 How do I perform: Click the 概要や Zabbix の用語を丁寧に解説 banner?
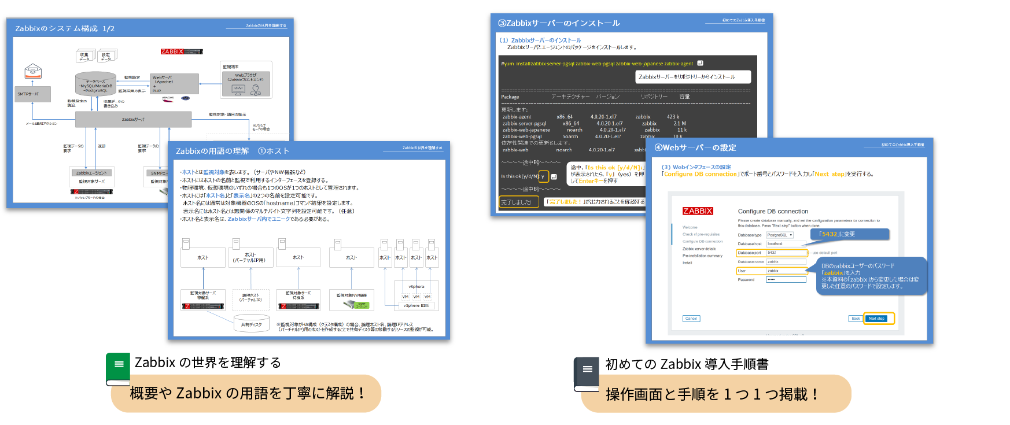coord(246,394)
